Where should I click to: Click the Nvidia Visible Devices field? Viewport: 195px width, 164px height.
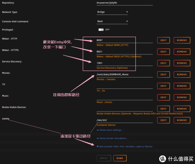tap(125, 109)
